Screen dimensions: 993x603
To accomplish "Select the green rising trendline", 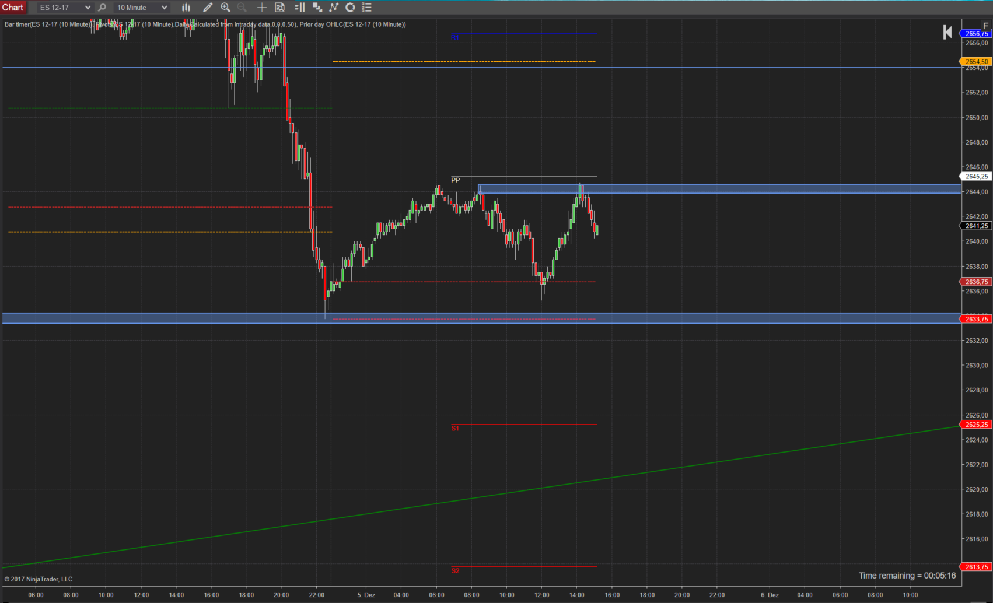I will [481, 497].
